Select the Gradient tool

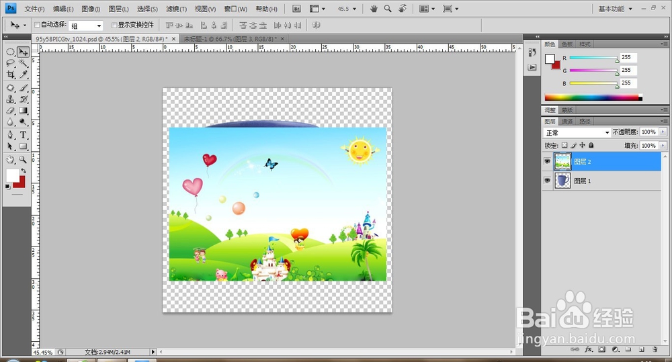23,111
